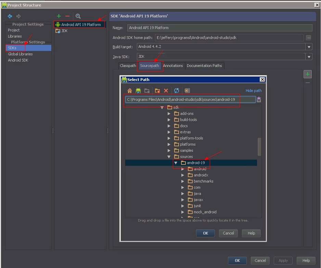321x268 pixels.
Task: Browse for Android SDK home path
Action: [309, 38]
